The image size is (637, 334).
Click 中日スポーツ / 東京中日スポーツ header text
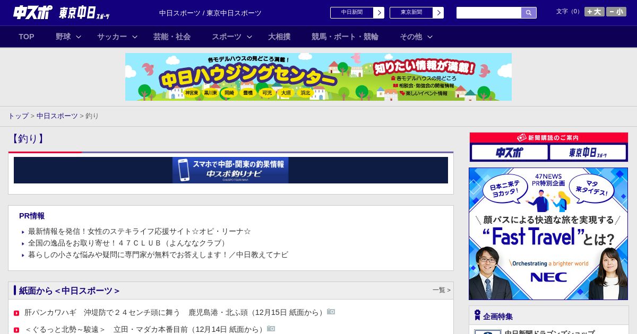pyautogui.click(x=210, y=13)
